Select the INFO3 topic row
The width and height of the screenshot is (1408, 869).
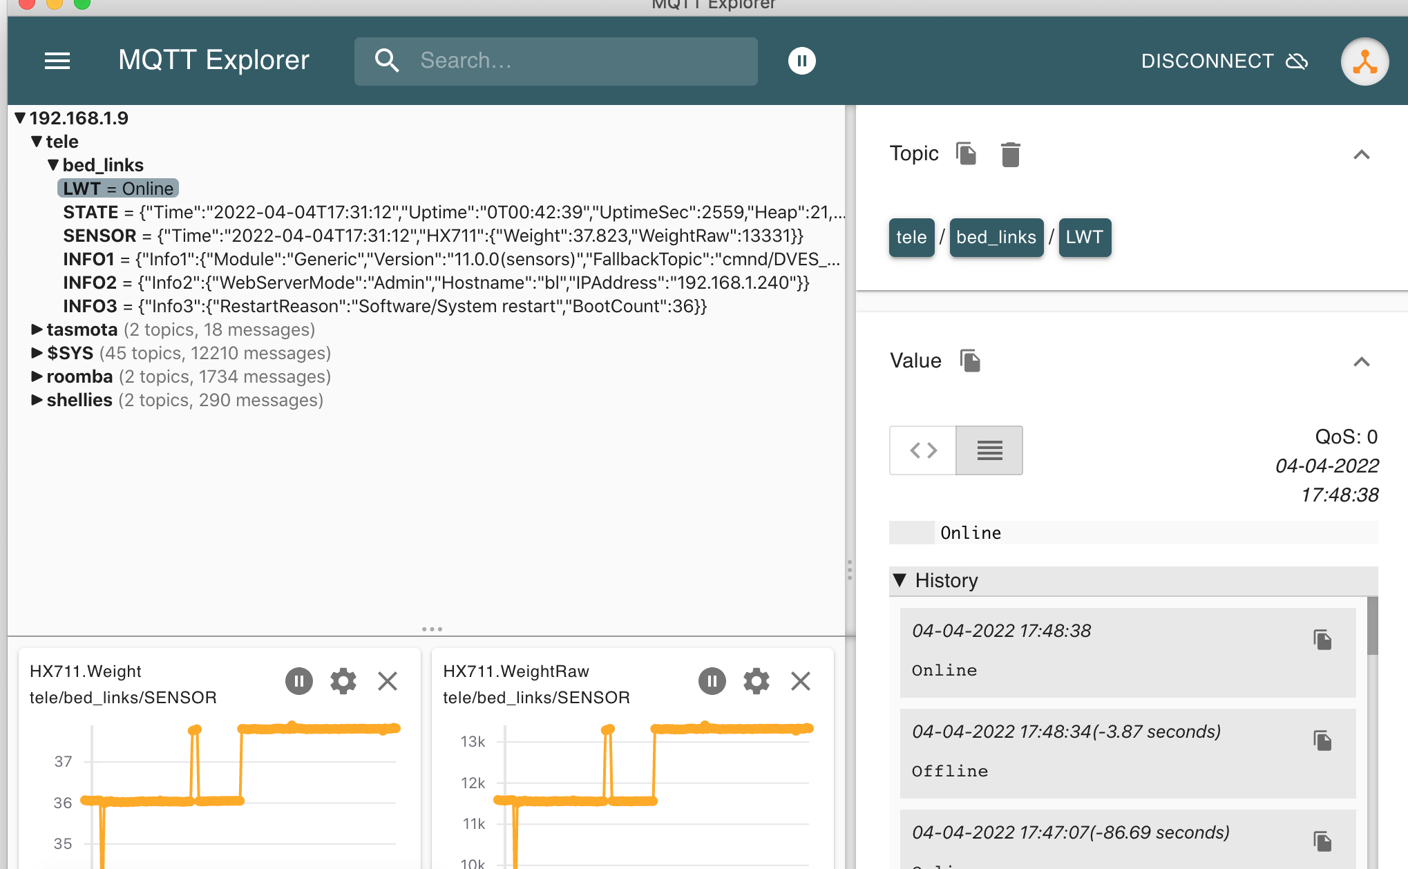tap(385, 306)
